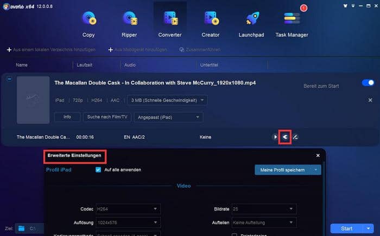
Task: Click the 'EN AAC/2' audio track
Action: pyautogui.click(x=134, y=137)
